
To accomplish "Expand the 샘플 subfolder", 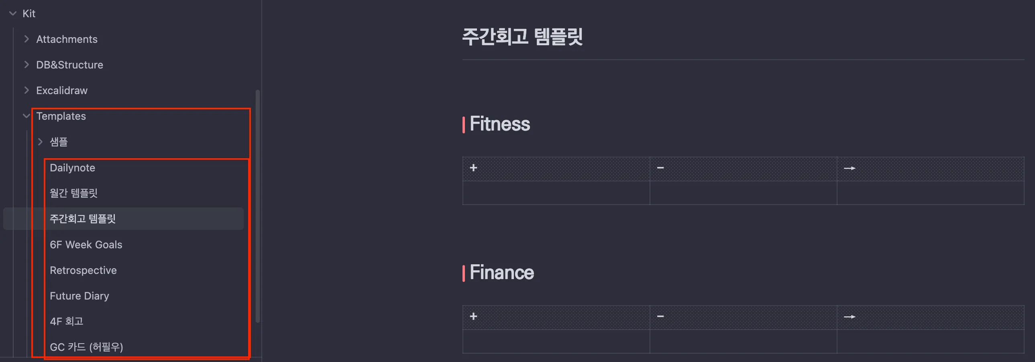I will pyautogui.click(x=41, y=141).
